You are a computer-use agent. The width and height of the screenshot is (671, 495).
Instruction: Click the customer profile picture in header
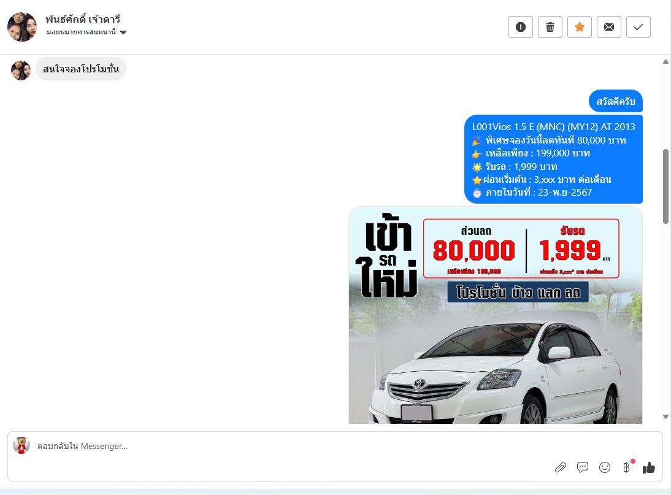click(x=22, y=26)
